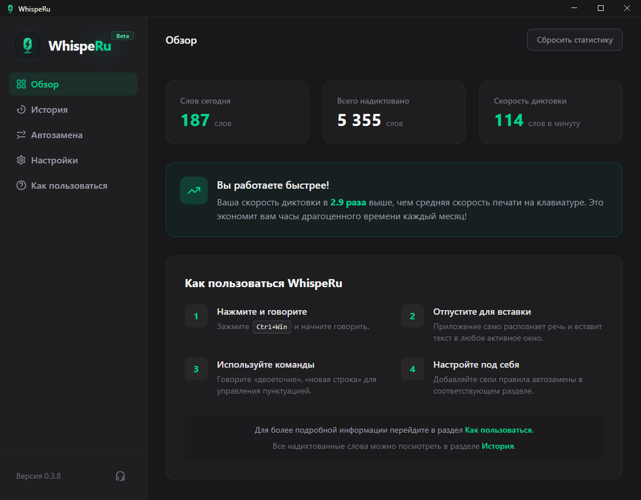Click step number 3 badge
The width and height of the screenshot is (641, 500).
pos(196,369)
